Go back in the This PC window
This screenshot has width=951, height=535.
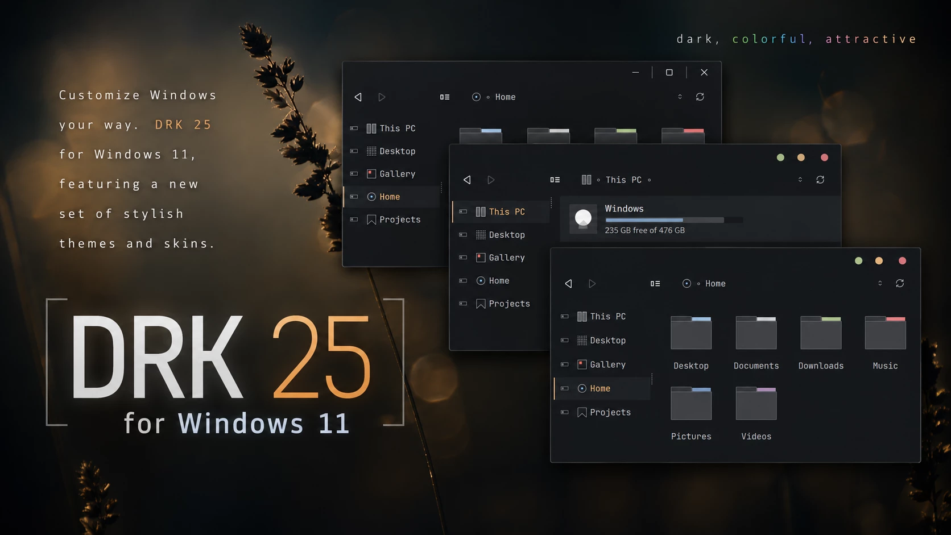pyautogui.click(x=467, y=180)
